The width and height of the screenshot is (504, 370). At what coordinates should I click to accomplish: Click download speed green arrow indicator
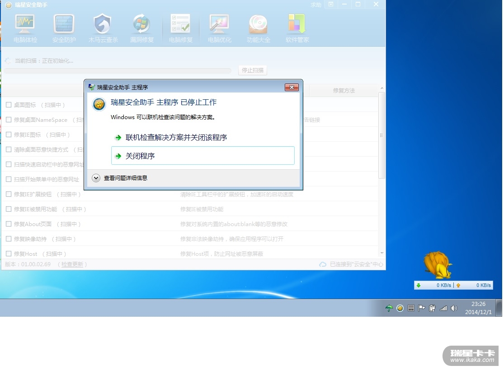[x=419, y=285]
